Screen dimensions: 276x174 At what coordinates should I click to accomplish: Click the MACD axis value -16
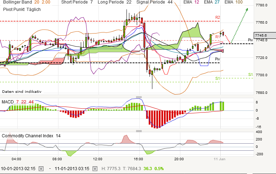click(258, 127)
